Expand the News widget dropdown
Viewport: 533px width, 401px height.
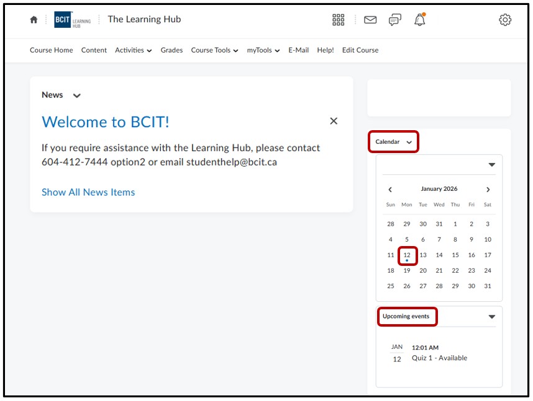tap(76, 95)
